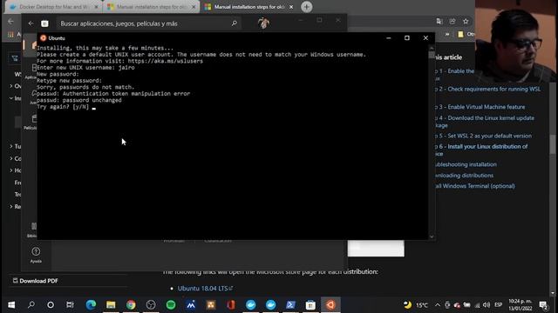The width and height of the screenshot is (558, 313).
Task: Click the Microsoft Store back arrow
Action: (31, 23)
